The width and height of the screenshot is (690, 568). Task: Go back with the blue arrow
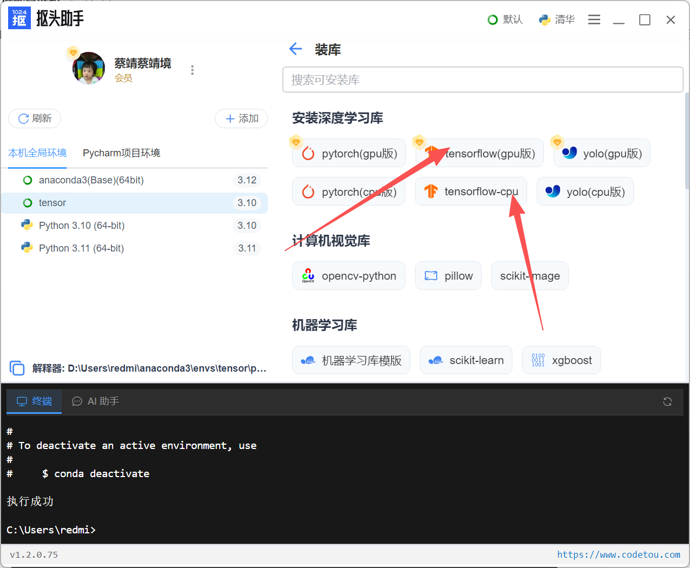point(295,49)
